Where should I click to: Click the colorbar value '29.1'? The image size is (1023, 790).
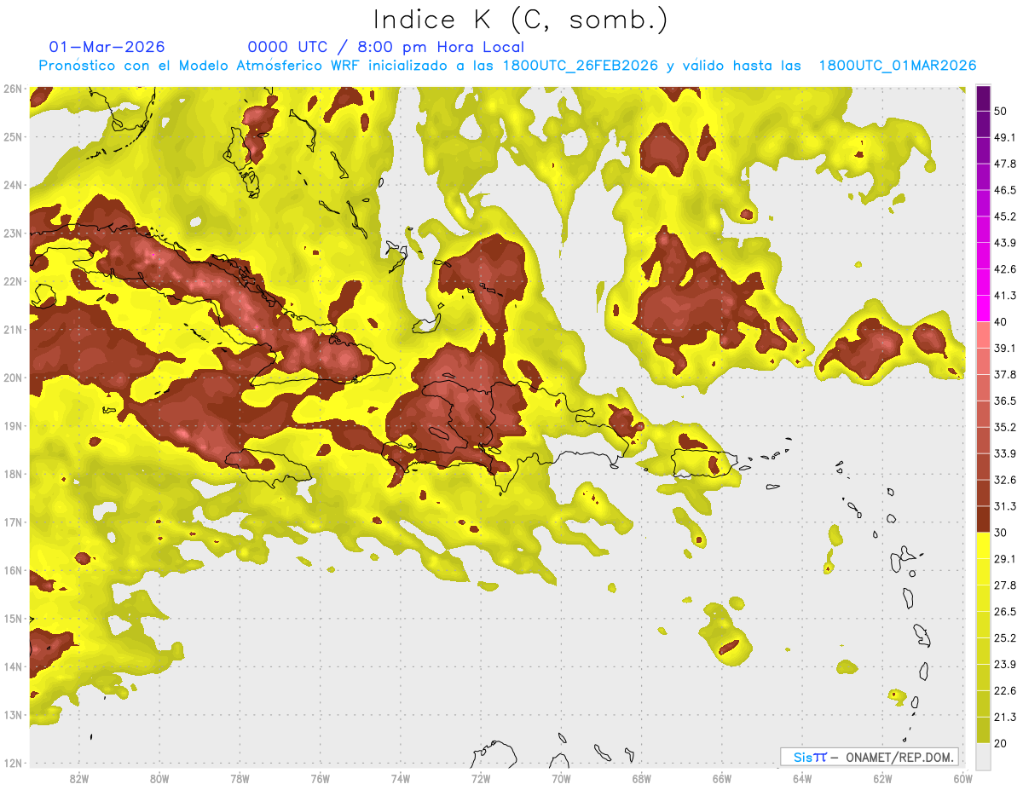tap(1005, 559)
